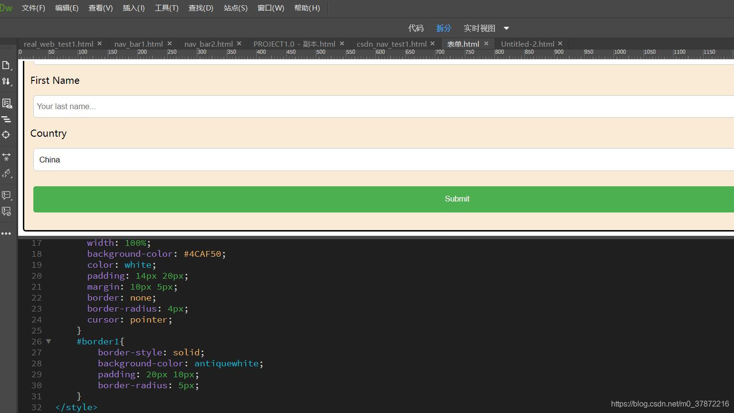Close the PROJECT1.0 - 副本.html tab

[342, 43]
